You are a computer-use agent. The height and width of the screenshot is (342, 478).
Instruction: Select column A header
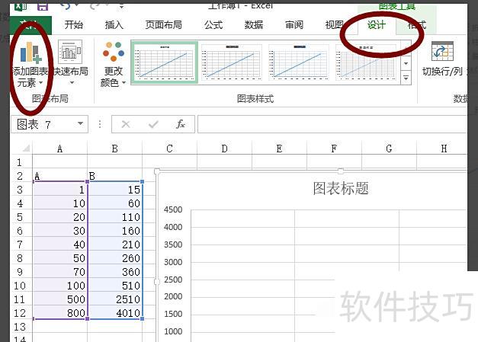point(59,149)
